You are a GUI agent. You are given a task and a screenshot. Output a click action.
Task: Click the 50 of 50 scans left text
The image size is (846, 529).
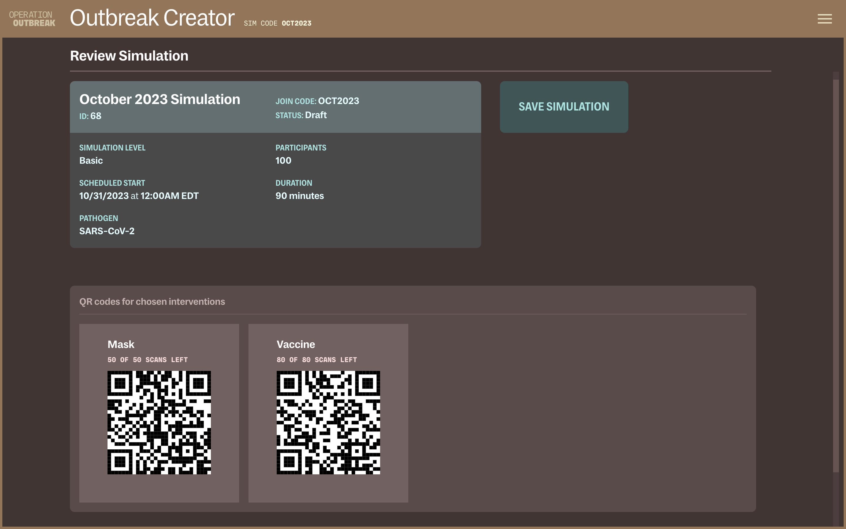[147, 360]
